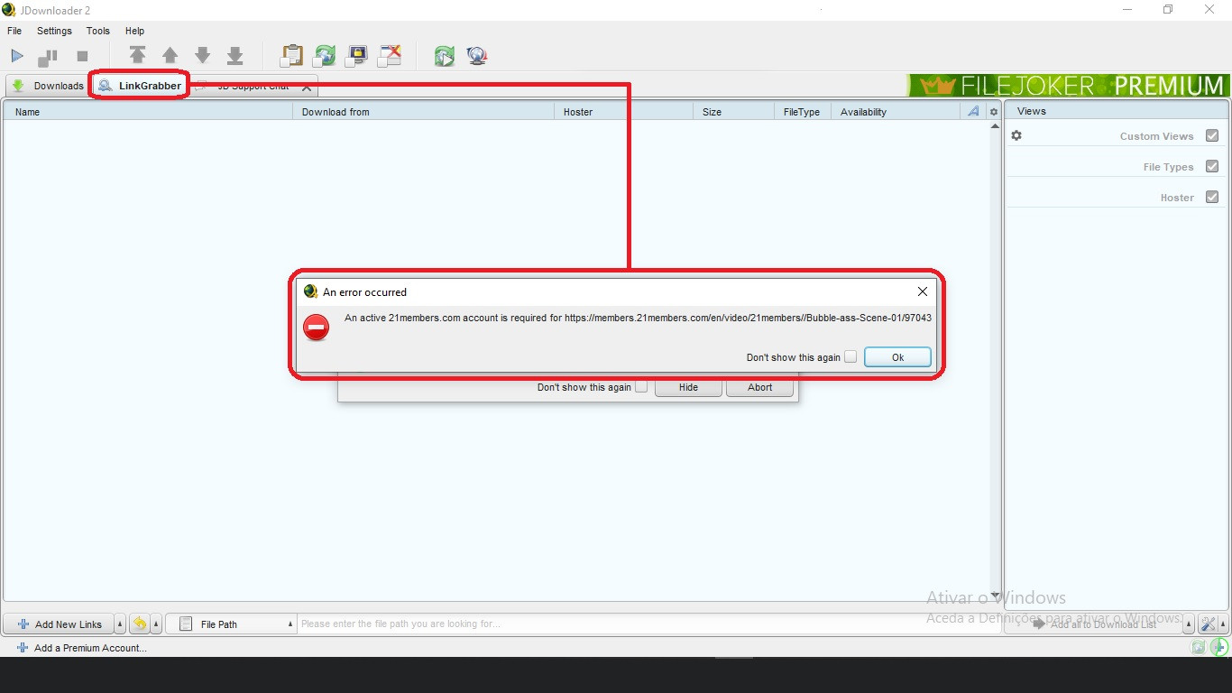
Task: Expand the restore links dropdown arrow
Action: tap(156, 624)
